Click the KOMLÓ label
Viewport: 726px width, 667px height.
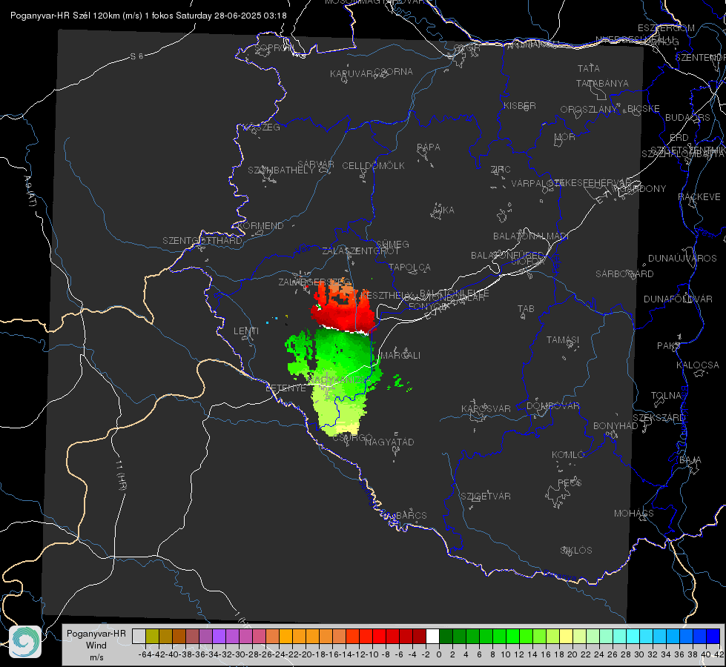568,455
